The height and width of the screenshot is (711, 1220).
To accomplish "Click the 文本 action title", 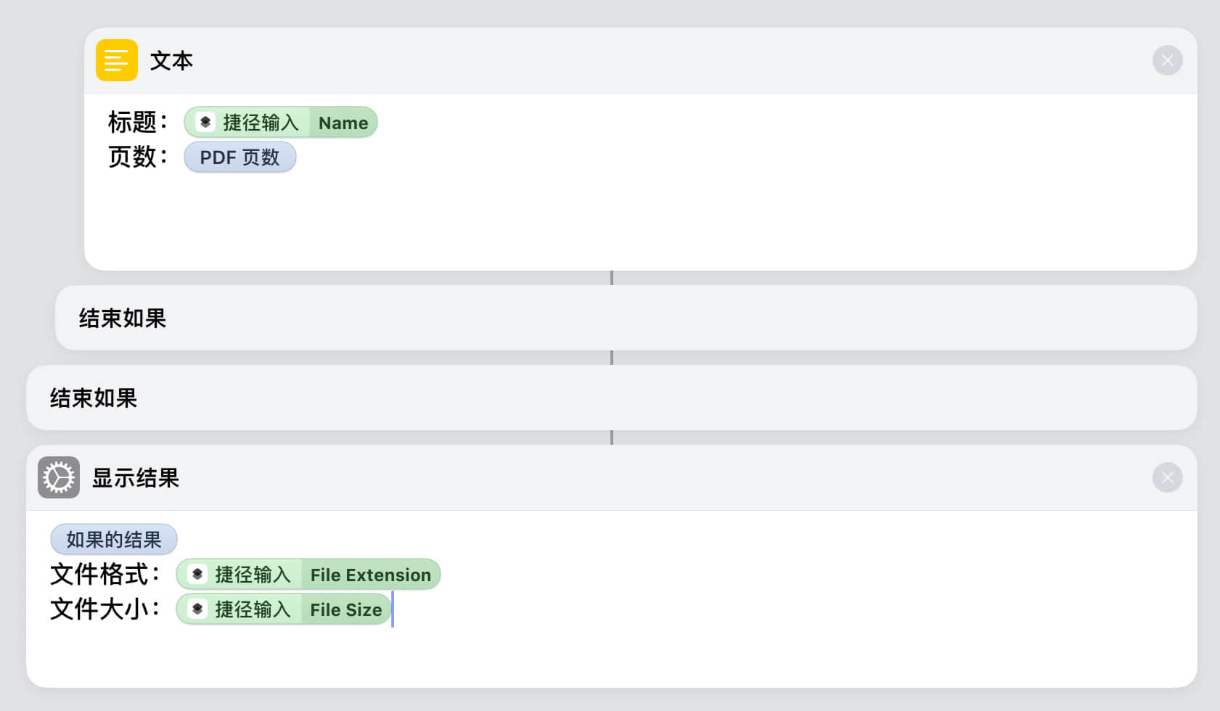I will coord(171,61).
